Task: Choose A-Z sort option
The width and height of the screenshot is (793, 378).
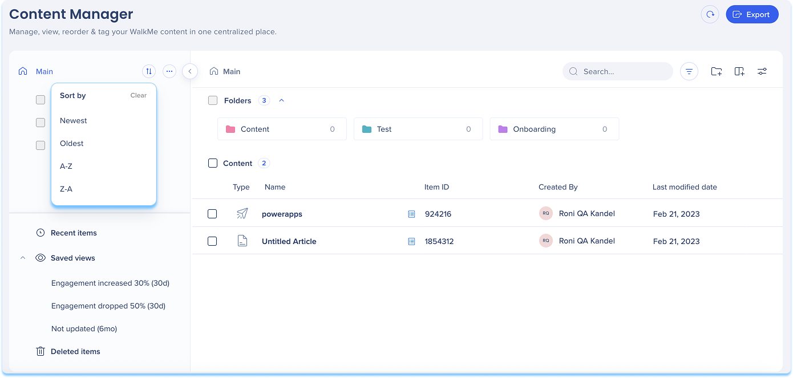Action: pyautogui.click(x=66, y=166)
